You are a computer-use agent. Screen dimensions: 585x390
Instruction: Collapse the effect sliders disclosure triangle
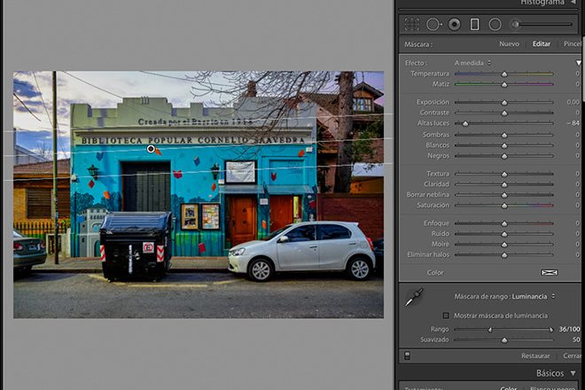point(578,63)
